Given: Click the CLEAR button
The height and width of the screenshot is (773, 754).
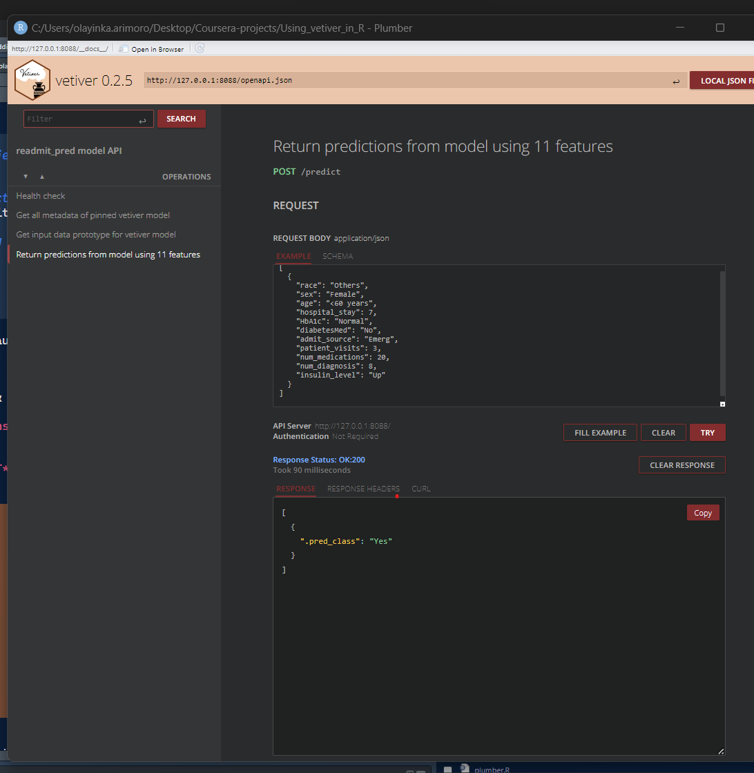Looking at the screenshot, I should [x=664, y=432].
